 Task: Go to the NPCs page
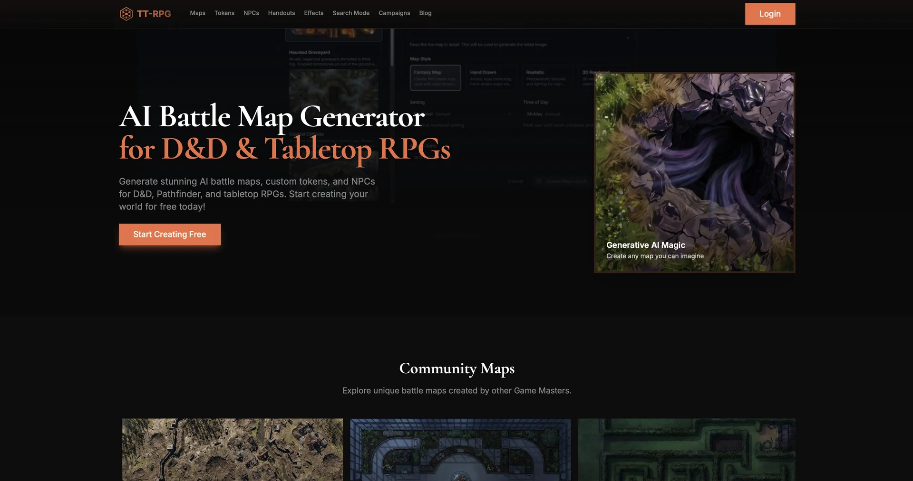[251, 13]
